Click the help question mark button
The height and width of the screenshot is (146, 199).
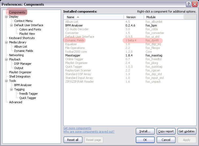(189, 4)
